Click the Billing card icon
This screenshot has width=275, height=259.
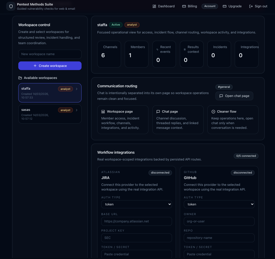(184, 6)
